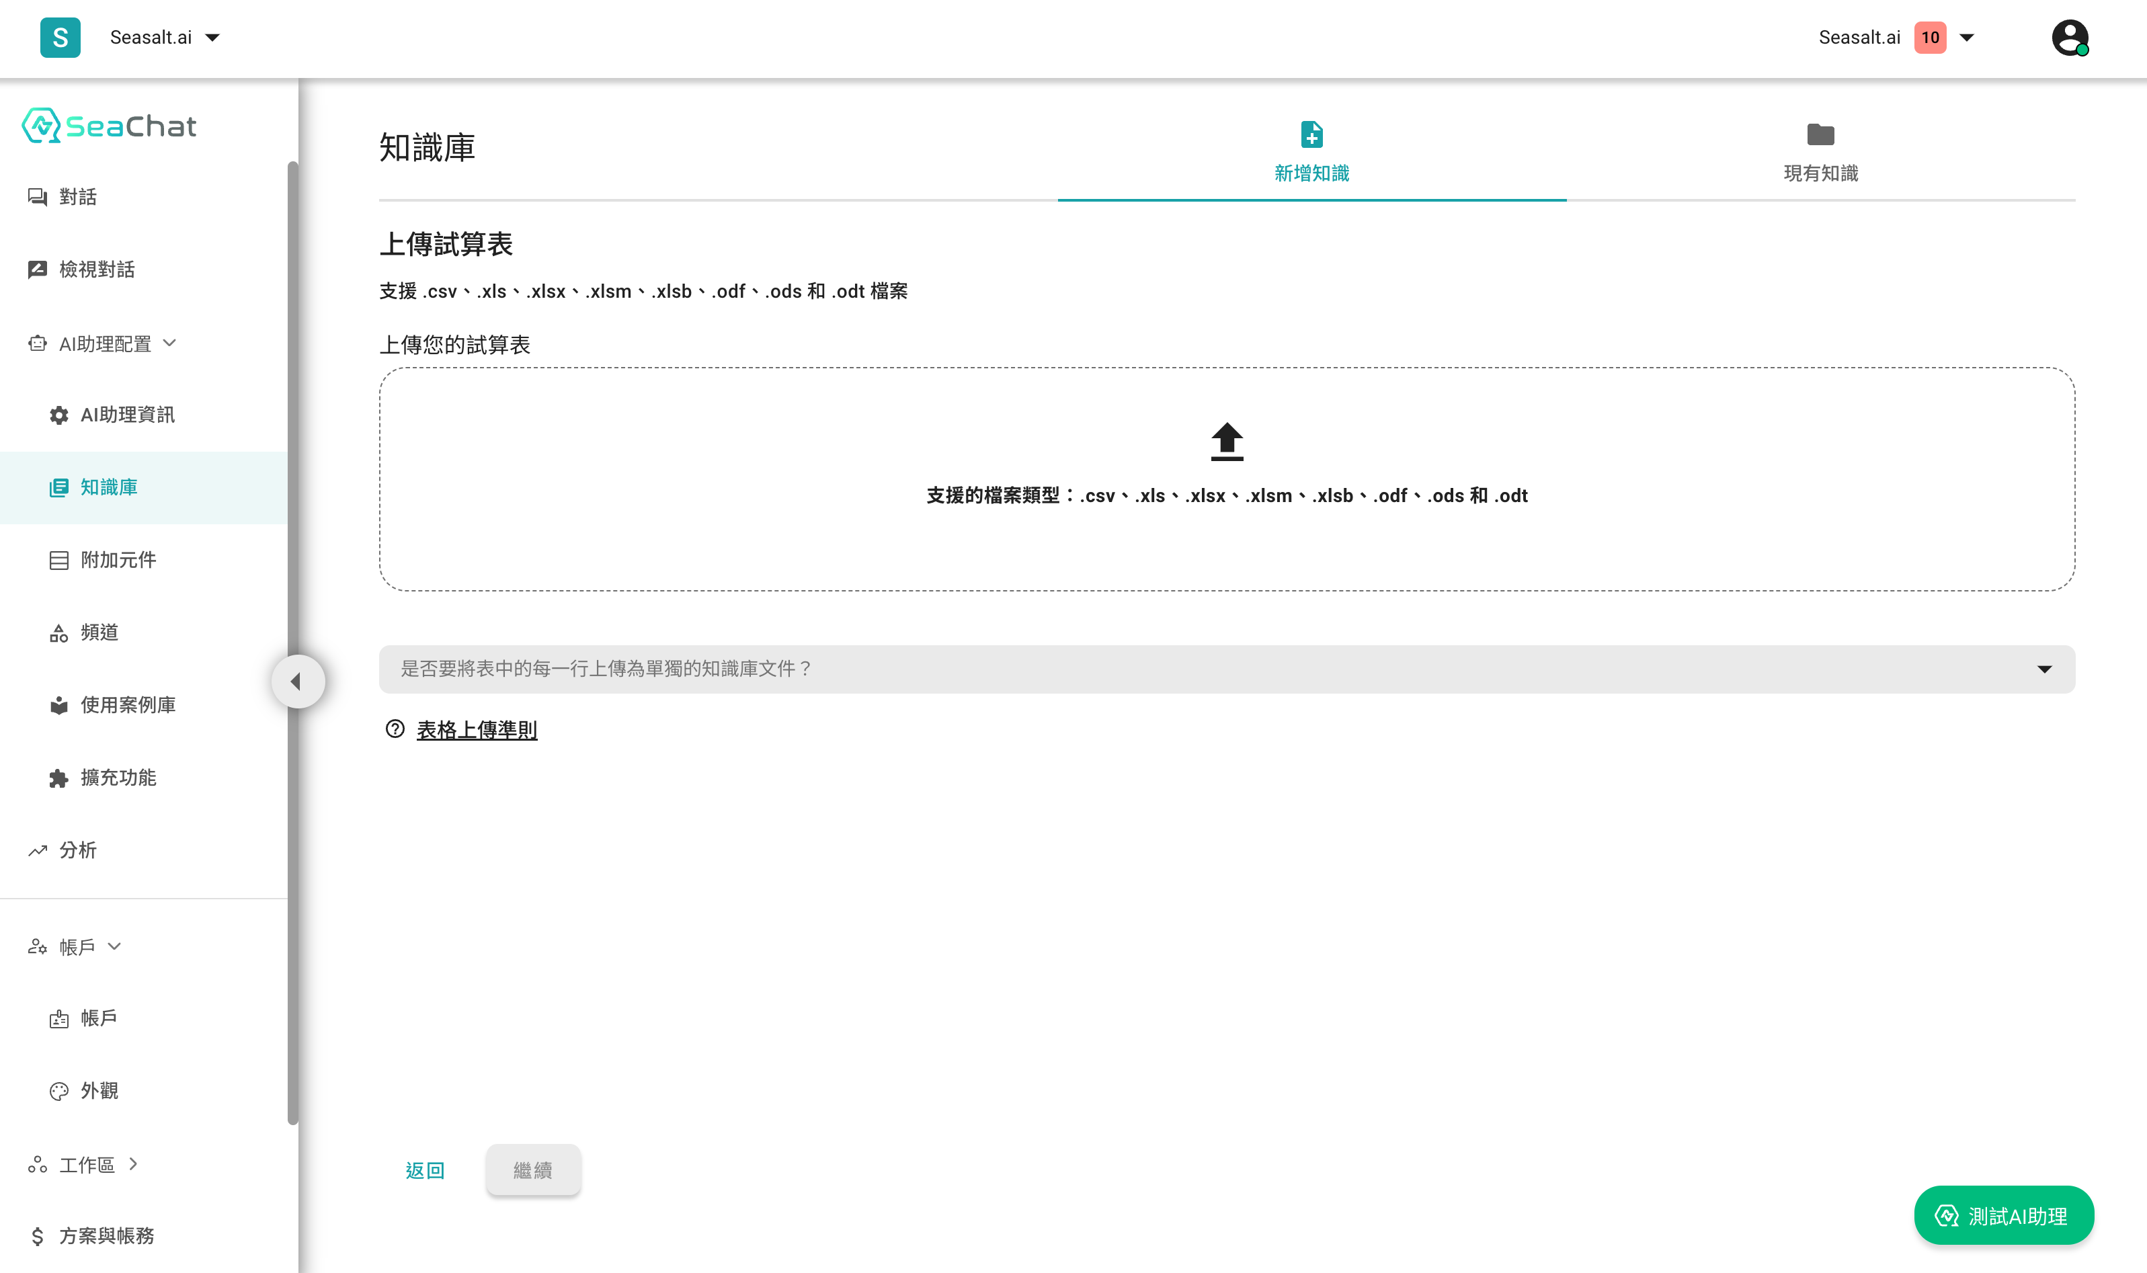The image size is (2147, 1273).
Task: Click the 分析 trend line icon
Action: pos(37,851)
